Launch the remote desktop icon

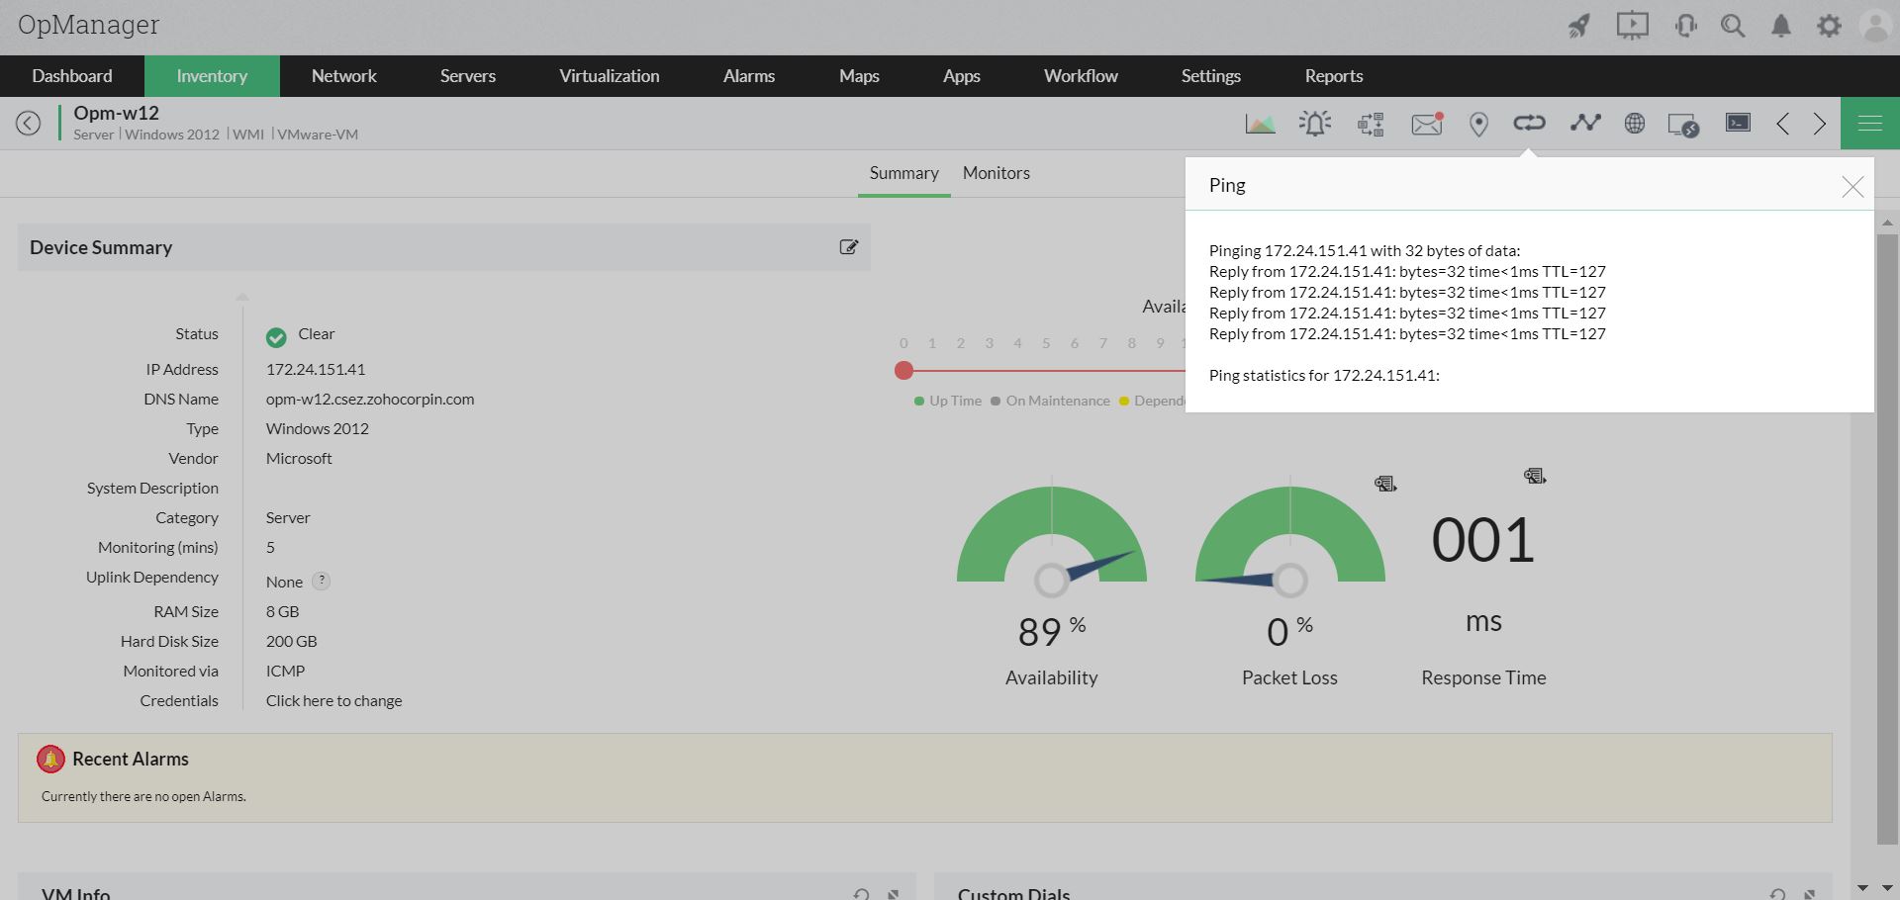pyautogui.click(x=1684, y=125)
